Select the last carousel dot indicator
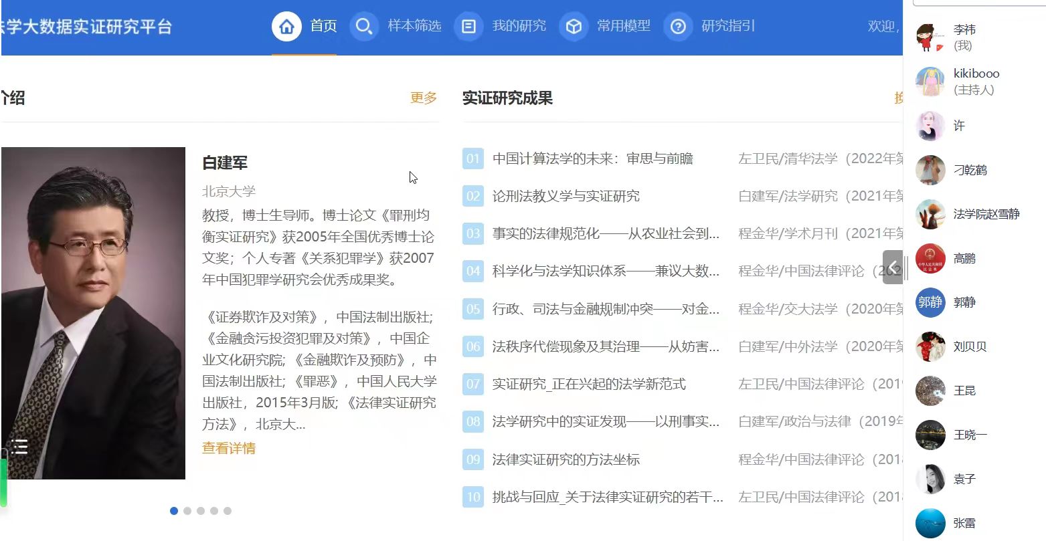The height and width of the screenshot is (541, 1046). click(228, 511)
